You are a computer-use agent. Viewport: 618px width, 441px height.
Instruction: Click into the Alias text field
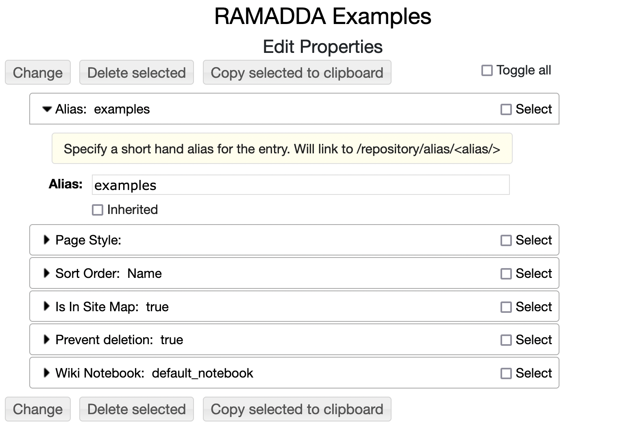click(x=300, y=185)
